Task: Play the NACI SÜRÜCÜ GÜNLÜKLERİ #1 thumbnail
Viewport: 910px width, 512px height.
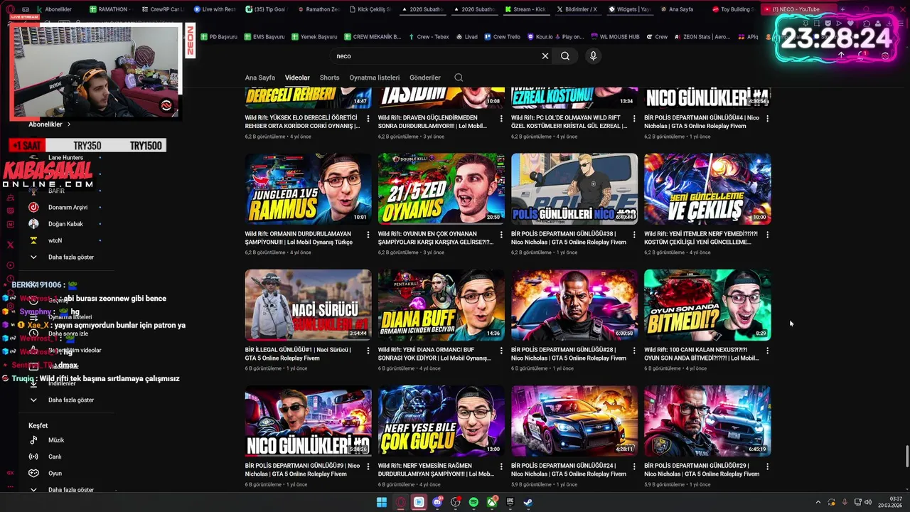Action: pos(308,305)
